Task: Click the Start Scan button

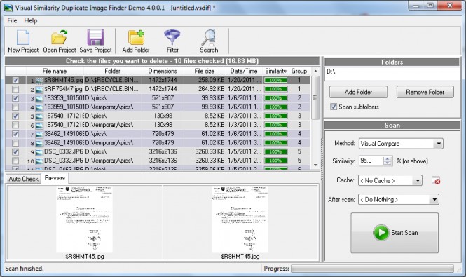Action: click(x=395, y=233)
